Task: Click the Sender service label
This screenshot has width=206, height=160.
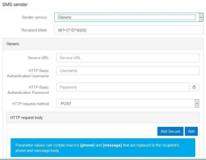Action: click(x=34, y=17)
